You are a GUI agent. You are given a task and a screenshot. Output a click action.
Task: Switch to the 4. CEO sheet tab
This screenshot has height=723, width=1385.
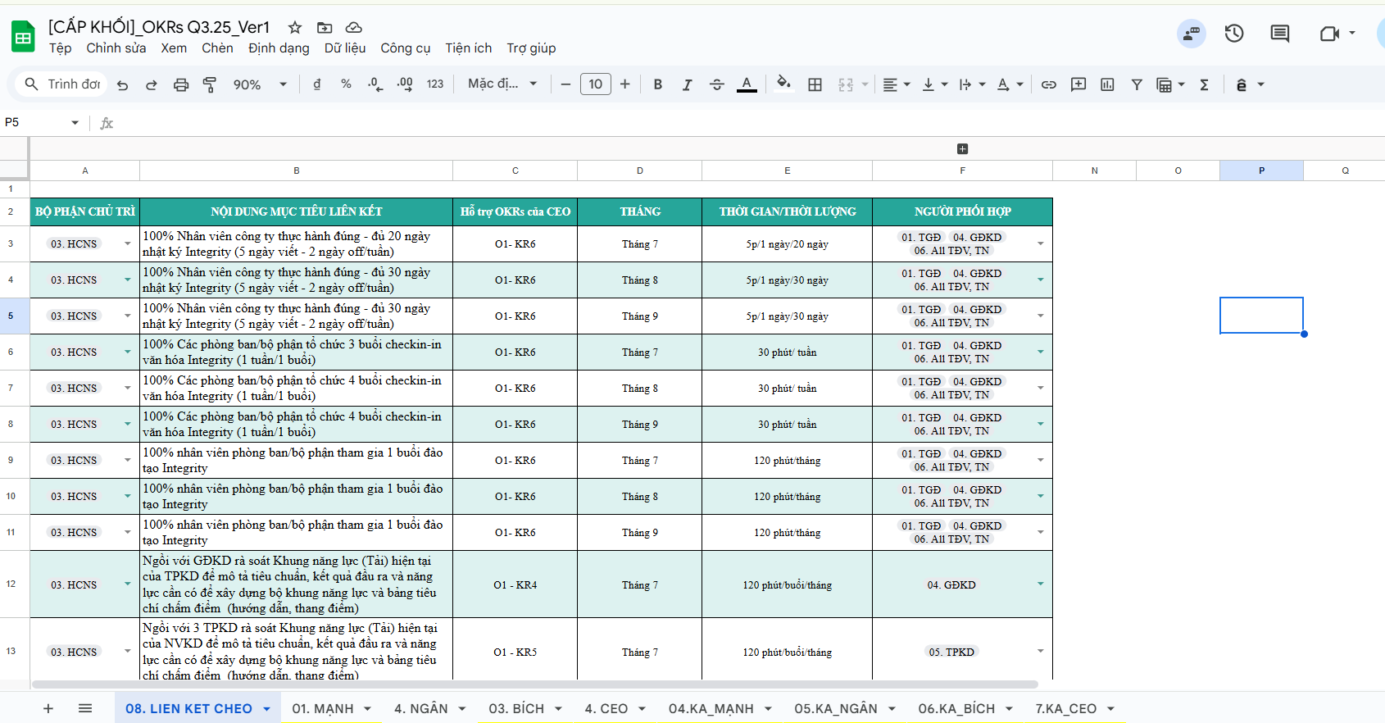pyautogui.click(x=606, y=708)
